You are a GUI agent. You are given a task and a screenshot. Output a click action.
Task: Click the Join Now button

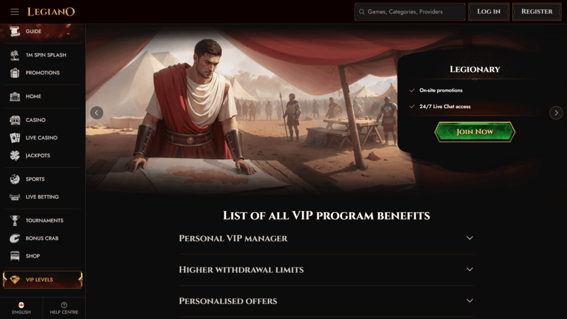pyautogui.click(x=475, y=132)
